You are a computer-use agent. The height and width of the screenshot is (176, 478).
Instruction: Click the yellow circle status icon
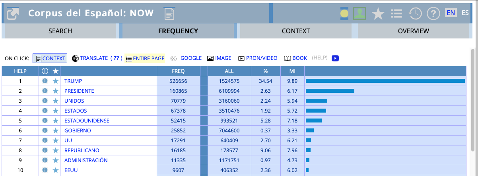pyautogui.click(x=344, y=14)
